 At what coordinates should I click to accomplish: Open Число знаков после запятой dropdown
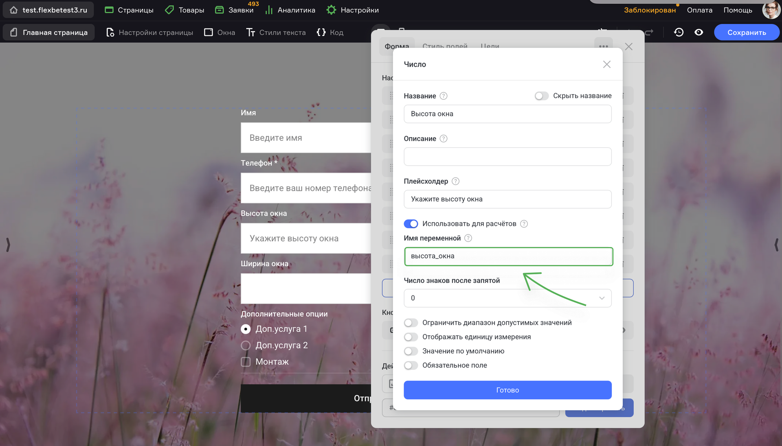[507, 298]
